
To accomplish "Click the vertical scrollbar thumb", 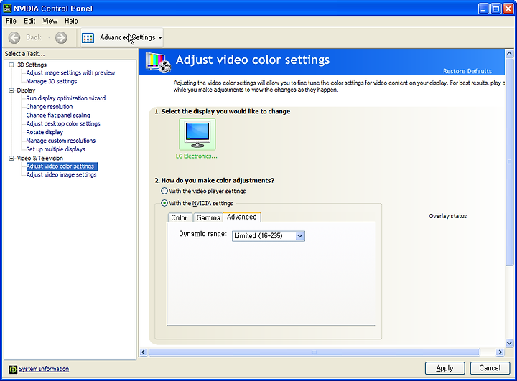I will tap(509, 161).
